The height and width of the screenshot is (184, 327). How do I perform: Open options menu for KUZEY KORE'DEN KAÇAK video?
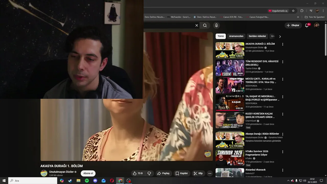click(283, 114)
